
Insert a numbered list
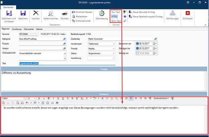pos(112,98)
